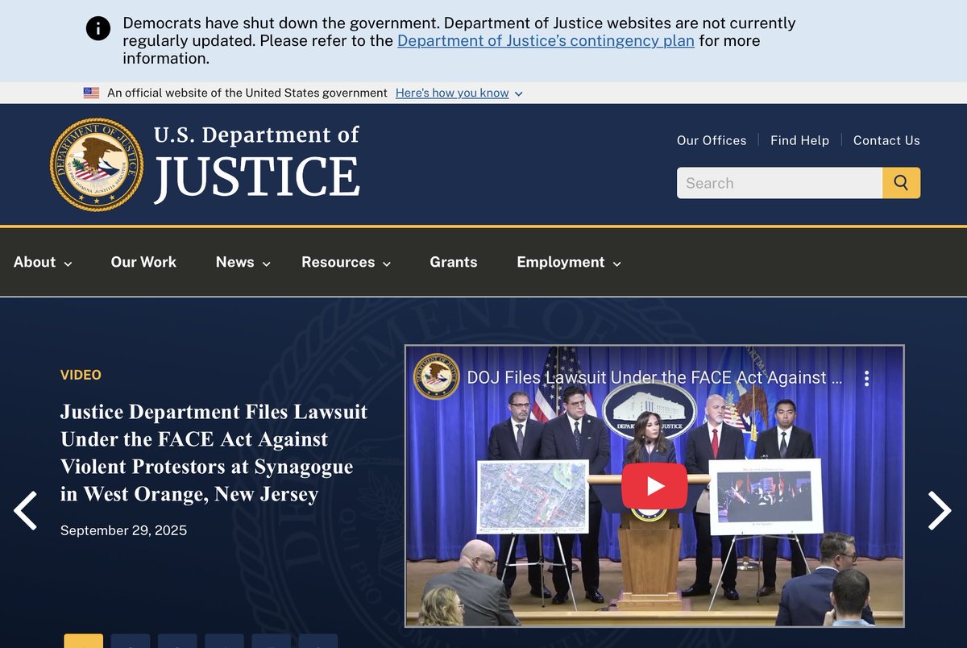
Task: Go to the Our Work menu item
Action: pos(143,262)
